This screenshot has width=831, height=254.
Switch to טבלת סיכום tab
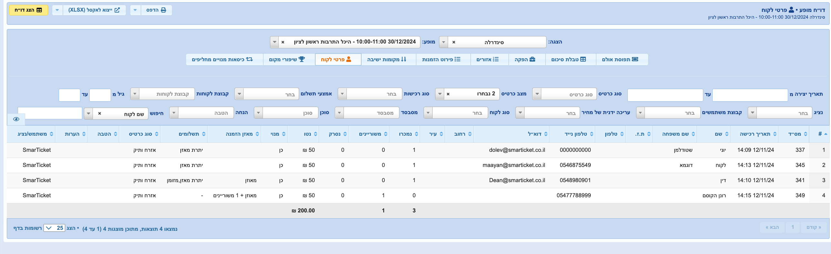pyautogui.click(x=570, y=59)
